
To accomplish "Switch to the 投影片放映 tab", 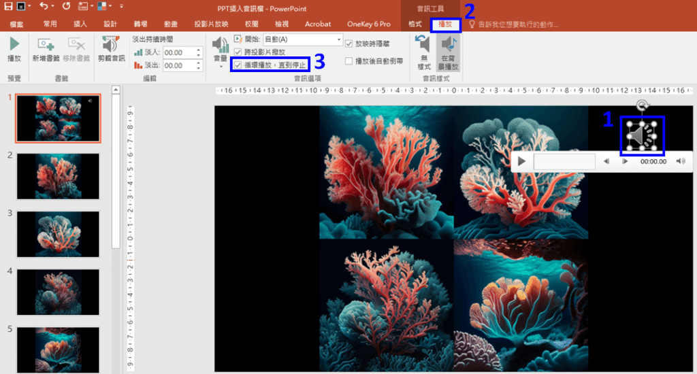I will 211,24.
